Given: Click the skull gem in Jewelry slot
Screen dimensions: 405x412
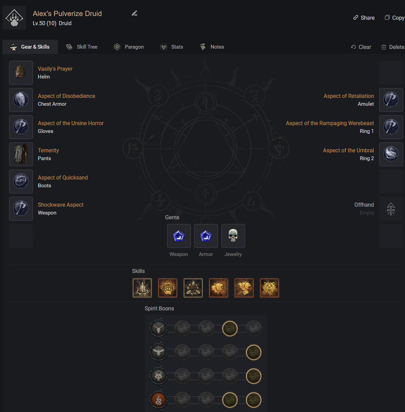Looking at the screenshot, I should coord(233,236).
